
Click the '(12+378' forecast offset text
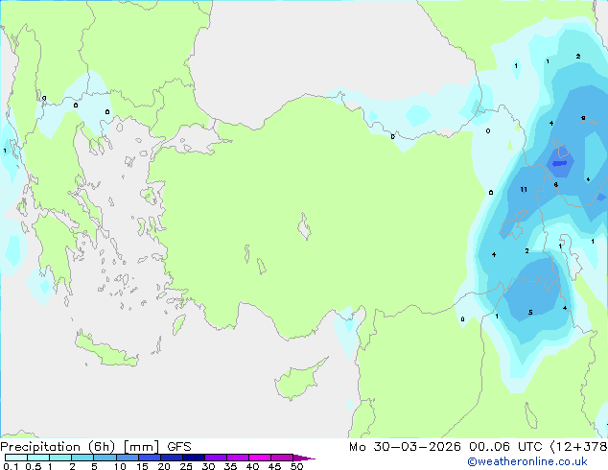click(578, 447)
